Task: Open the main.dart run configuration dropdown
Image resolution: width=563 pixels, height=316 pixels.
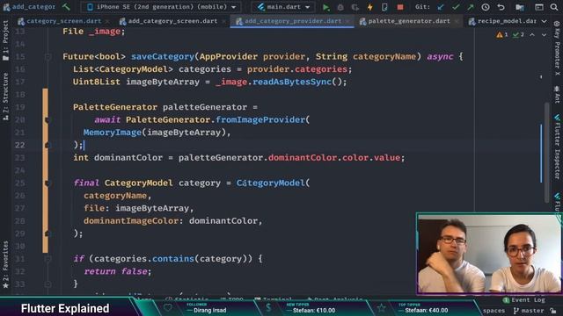Action: (x=283, y=7)
